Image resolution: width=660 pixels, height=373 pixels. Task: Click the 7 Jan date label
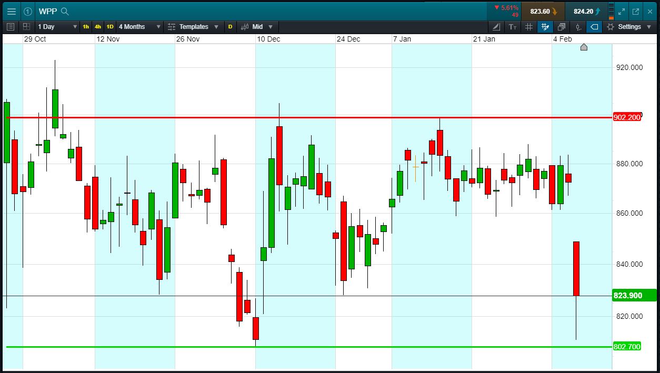[x=402, y=39]
